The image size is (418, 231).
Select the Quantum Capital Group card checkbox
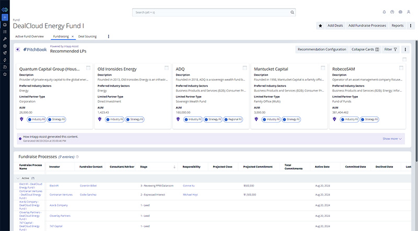[x=88, y=68]
